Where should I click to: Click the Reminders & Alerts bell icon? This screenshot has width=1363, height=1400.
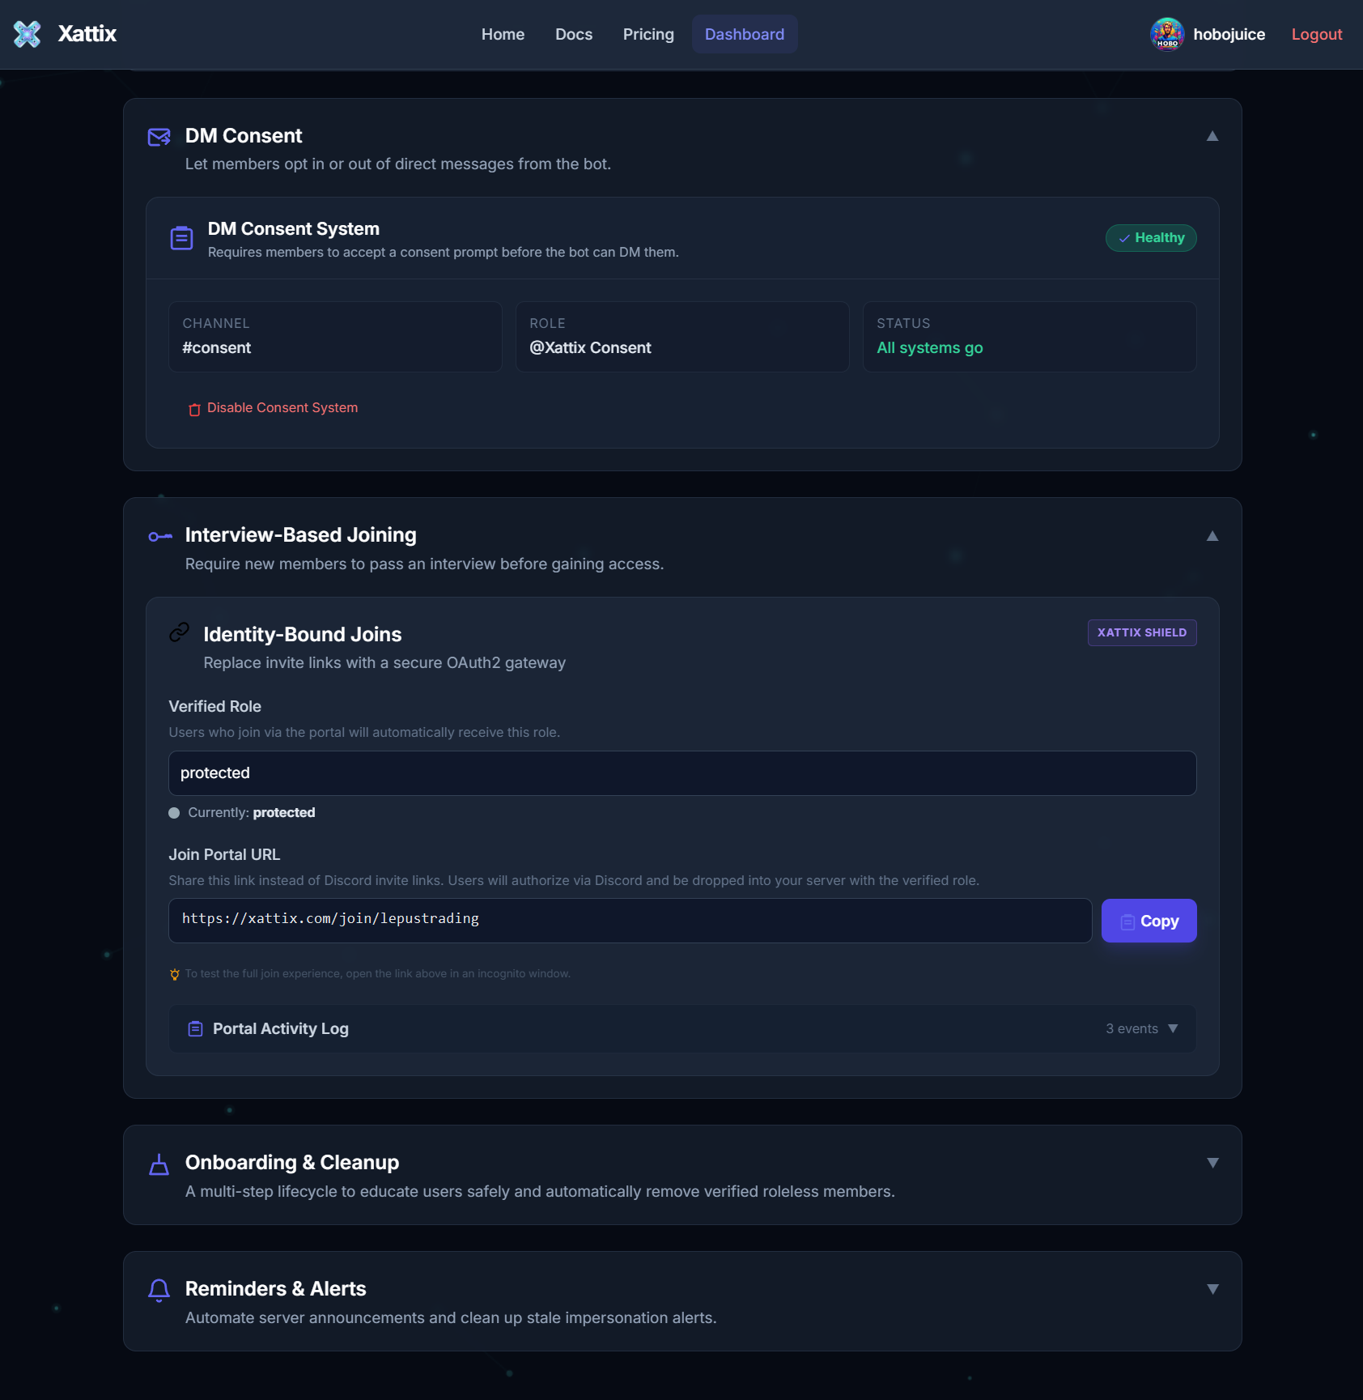(x=159, y=1291)
